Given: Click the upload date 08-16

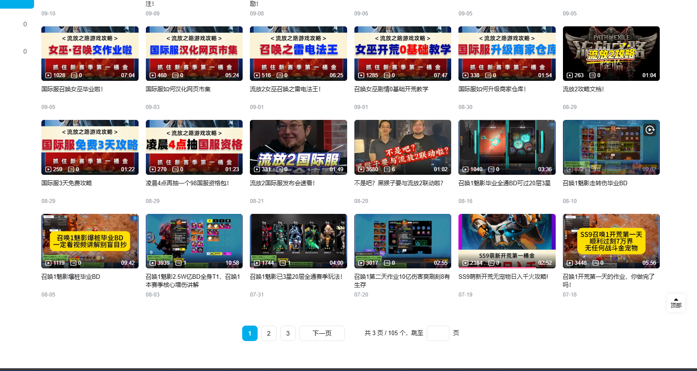Looking at the screenshot, I should [x=465, y=201].
